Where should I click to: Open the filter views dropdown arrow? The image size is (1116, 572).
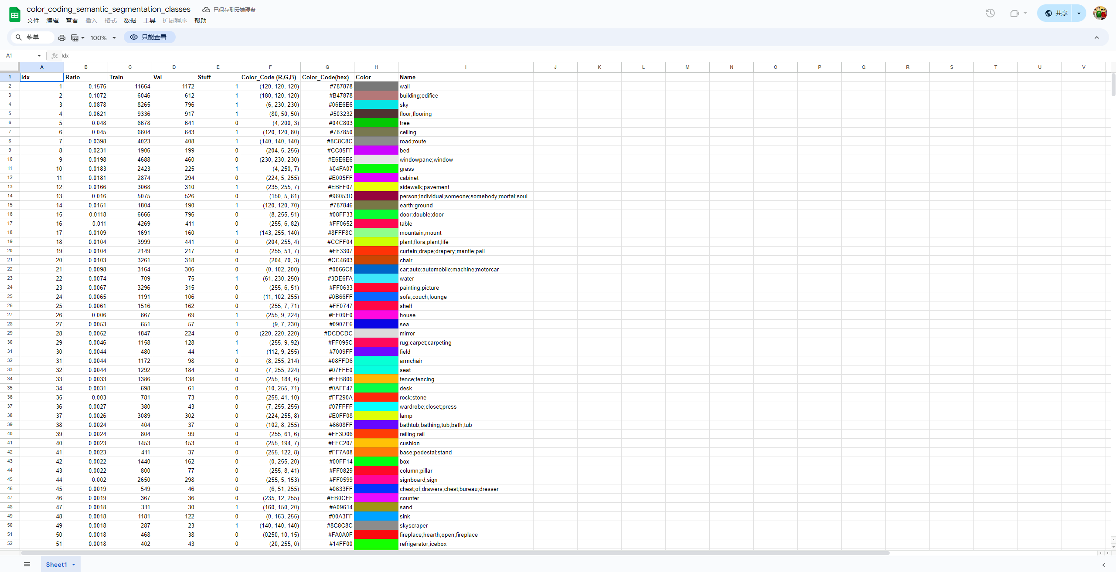coord(83,38)
